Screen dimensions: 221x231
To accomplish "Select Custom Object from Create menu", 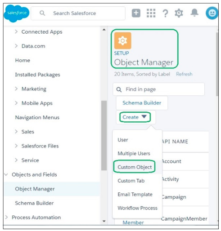I will pyautogui.click(x=135, y=167).
